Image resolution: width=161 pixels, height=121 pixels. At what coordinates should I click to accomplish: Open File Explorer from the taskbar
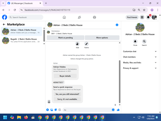pos(19,117)
